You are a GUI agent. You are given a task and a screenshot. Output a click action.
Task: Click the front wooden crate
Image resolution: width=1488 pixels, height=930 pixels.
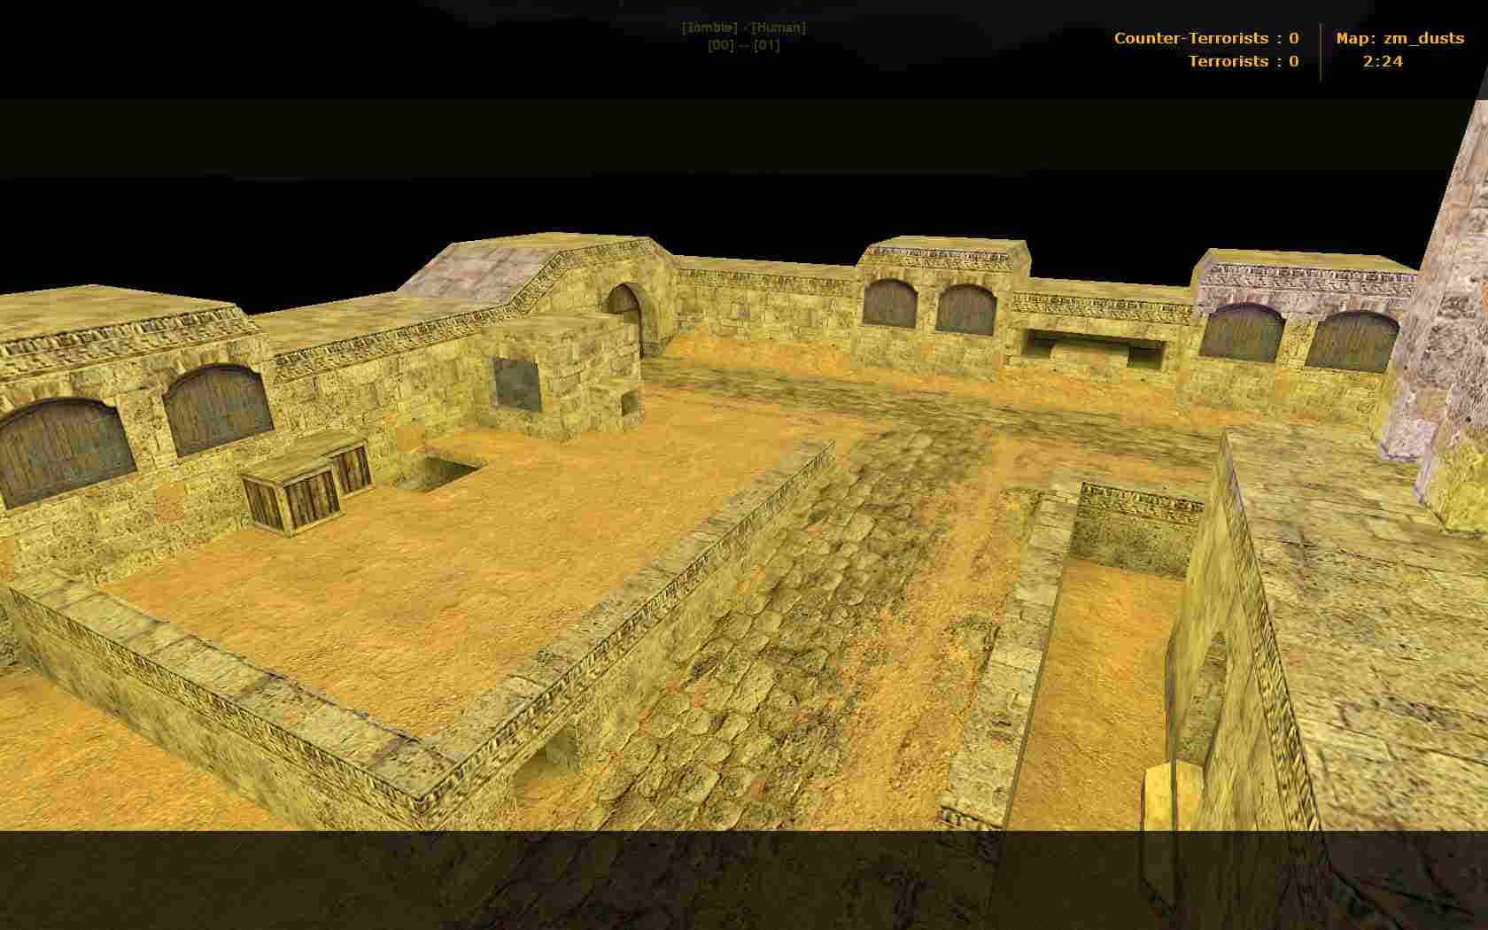click(291, 497)
